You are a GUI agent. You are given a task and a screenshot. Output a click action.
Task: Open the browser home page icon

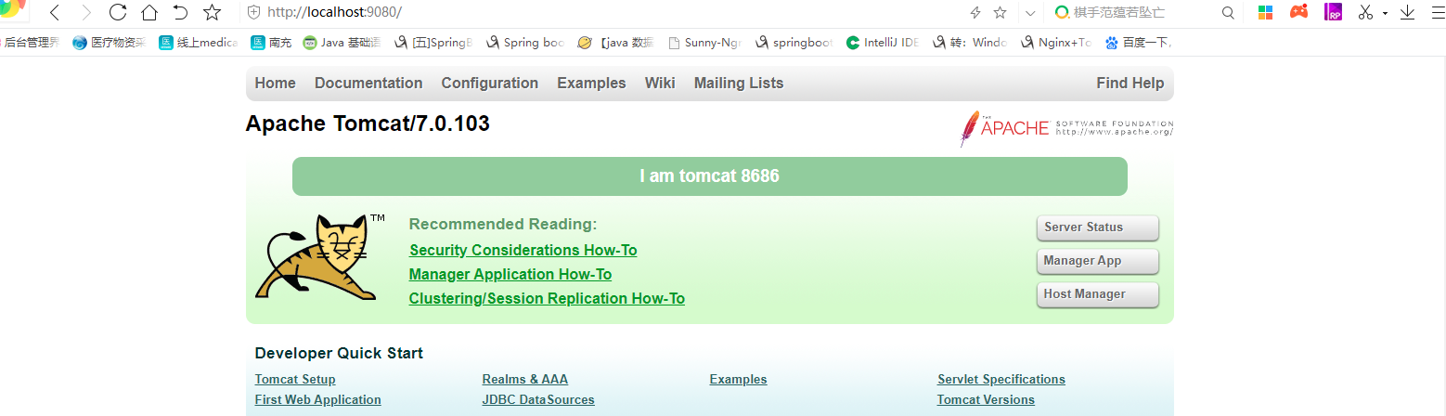point(148,13)
